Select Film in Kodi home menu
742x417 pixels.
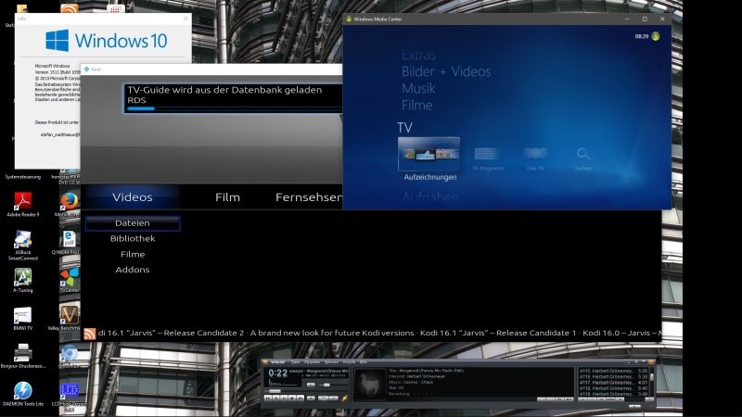pos(227,197)
